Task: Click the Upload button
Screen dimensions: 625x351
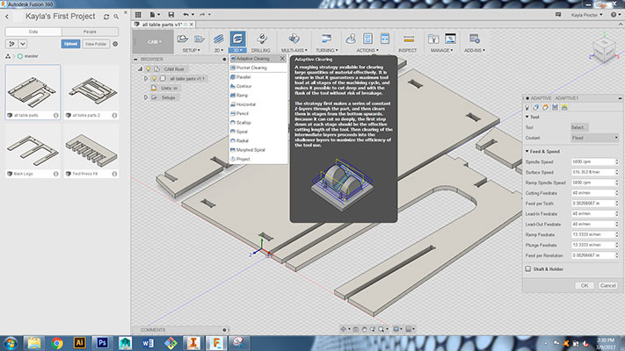Action: 70,44
